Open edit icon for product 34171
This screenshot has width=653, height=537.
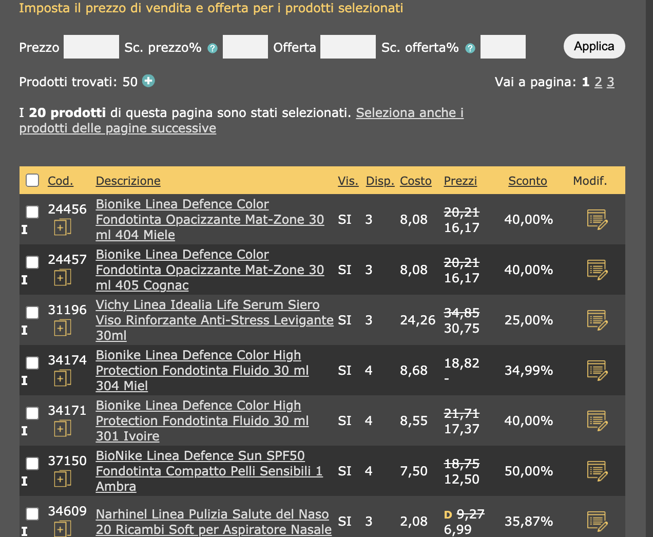pyautogui.click(x=597, y=421)
